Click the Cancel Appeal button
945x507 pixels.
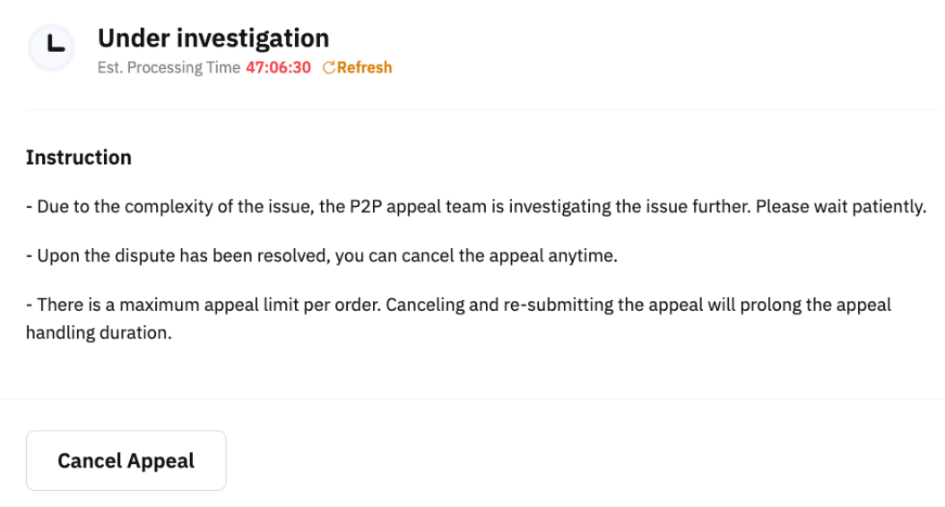pyautogui.click(x=126, y=460)
